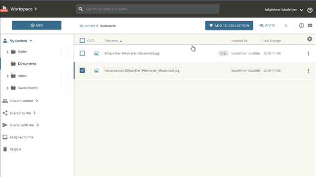
Task: Click 2018-11-06 in the Variante von row
Action: [x=272, y=71]
